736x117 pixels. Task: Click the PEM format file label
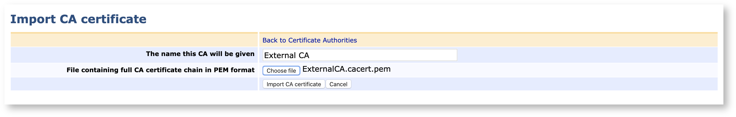160,70
